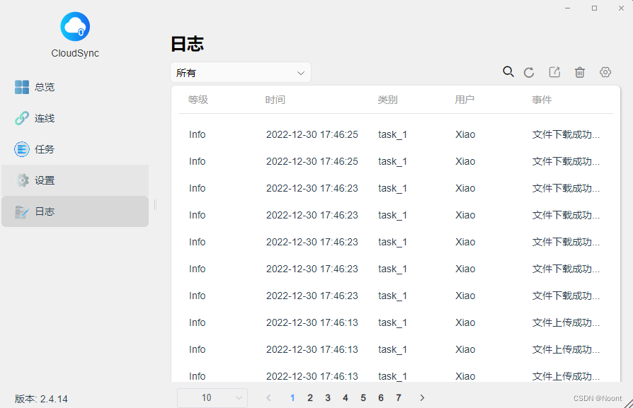Open the 所有 dropdown chevron arrow
The height and width of the screenshot is (408, 633).
point(301,72)
